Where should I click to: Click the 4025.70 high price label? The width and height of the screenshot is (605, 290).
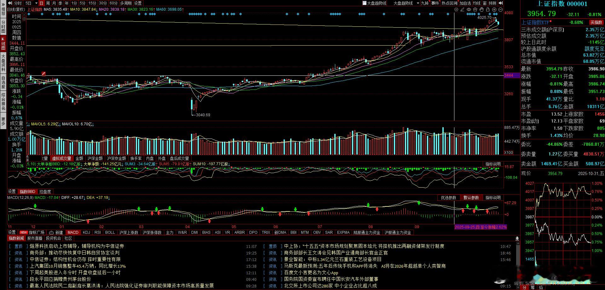tap(484, 18)
